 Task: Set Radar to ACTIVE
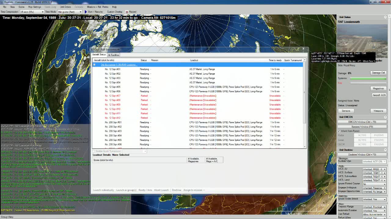pos(362,135)
